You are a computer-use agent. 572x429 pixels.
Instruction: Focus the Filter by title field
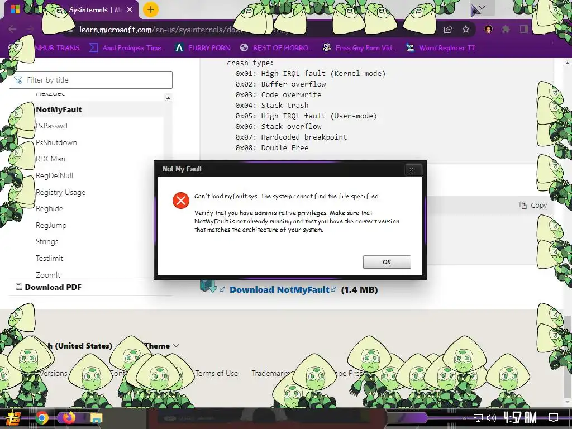pos(90,80)
